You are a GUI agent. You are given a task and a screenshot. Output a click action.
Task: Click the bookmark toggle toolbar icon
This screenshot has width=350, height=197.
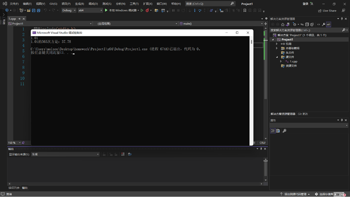click(245, 10)
